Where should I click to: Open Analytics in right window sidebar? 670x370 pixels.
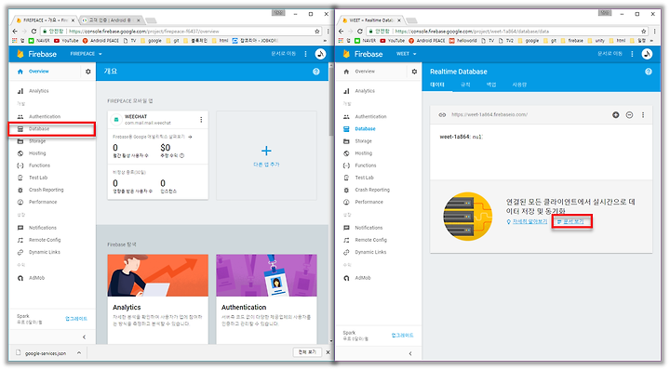coord(365,91)
